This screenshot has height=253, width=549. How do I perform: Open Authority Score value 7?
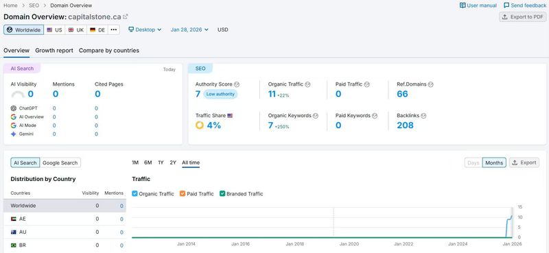(x=198, y=94)
